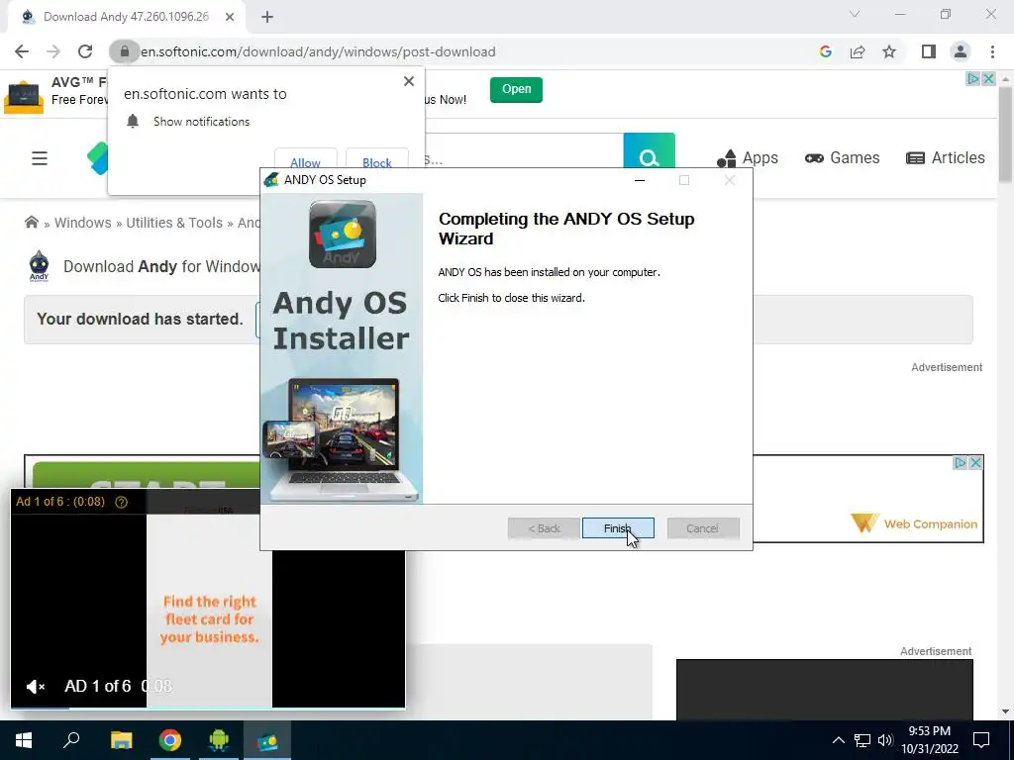Click AdChoices icon on Web Companion ad
This screenshot has width=1014, height=760.
[x=961, y=463]
